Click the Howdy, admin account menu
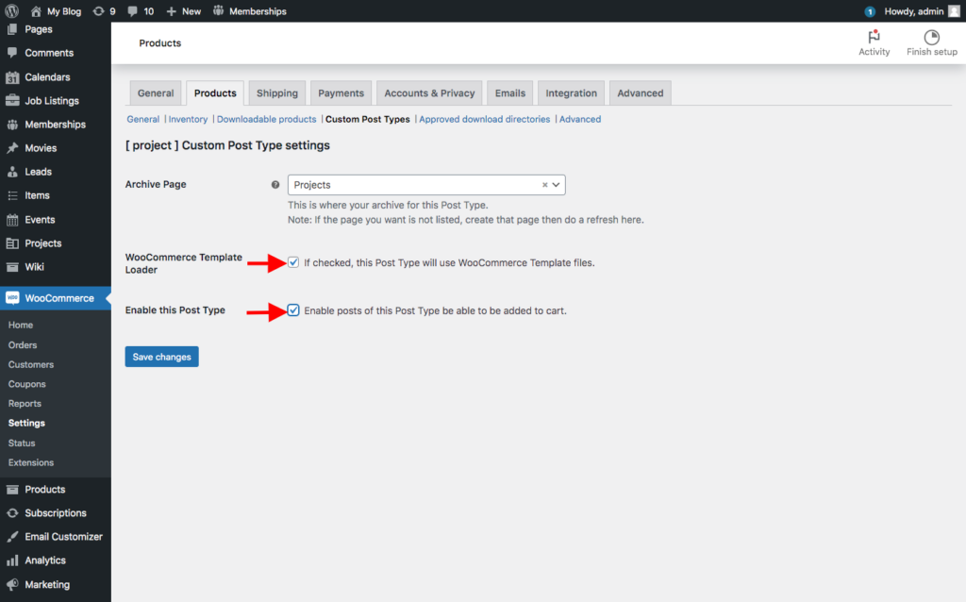 tap(922, 11)
